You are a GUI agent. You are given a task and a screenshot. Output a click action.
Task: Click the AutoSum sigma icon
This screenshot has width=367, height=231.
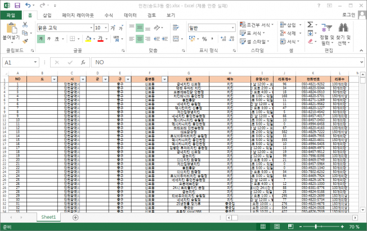(x=310, y=24)
